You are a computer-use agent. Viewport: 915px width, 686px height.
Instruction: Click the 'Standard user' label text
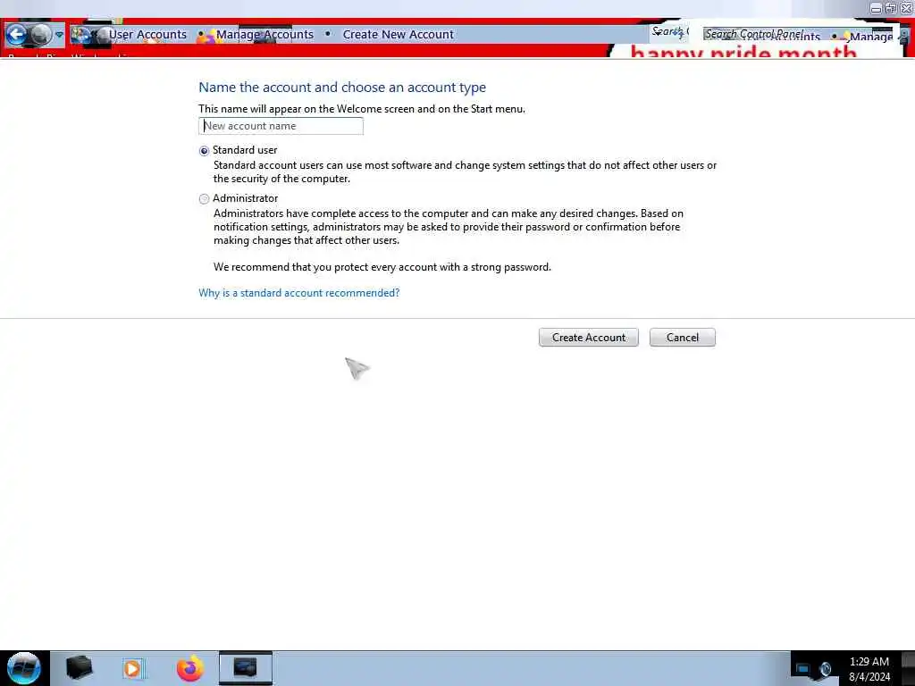[245, 150]
